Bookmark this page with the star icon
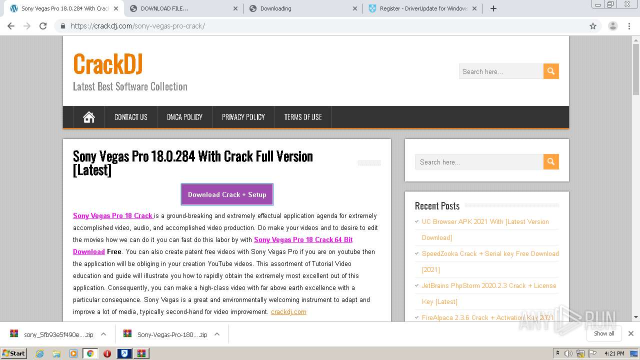The width and height of the screenshot is (640, 360). (x=593, y=26)
